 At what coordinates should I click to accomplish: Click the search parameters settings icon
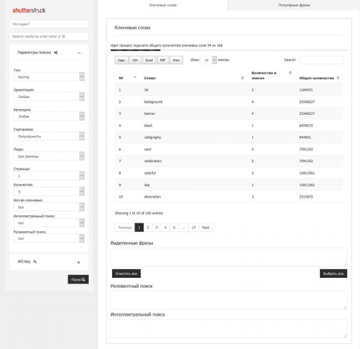56,52
